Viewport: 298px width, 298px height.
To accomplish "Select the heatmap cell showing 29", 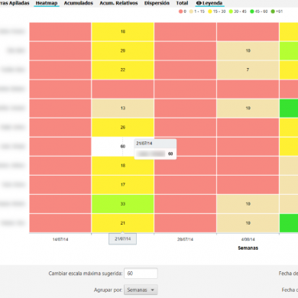I will [x=123, y=50].
